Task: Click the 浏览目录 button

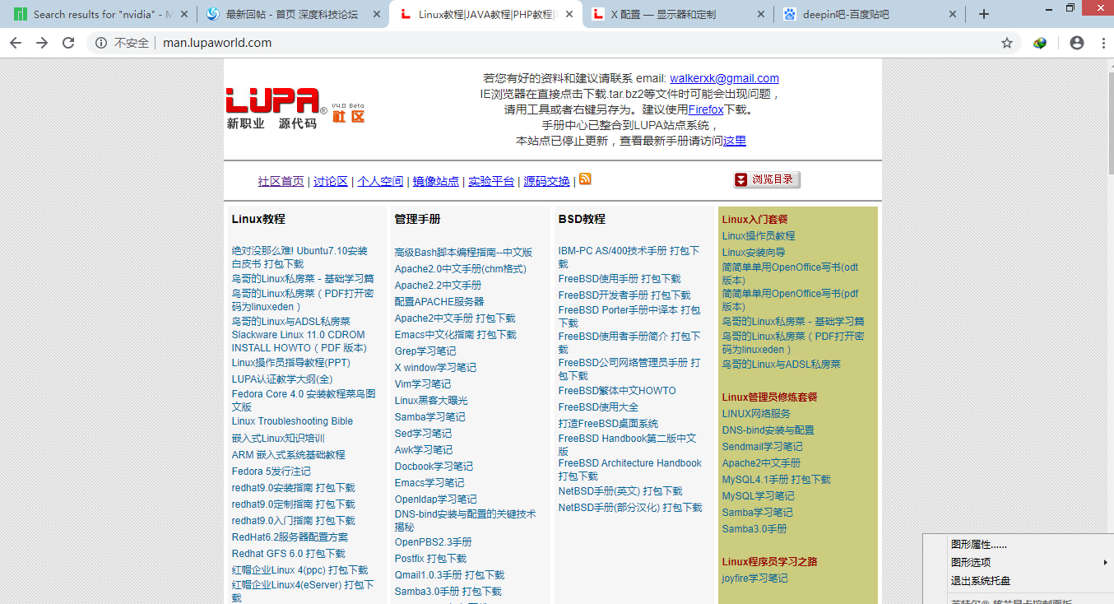Action: click(767, 179)
